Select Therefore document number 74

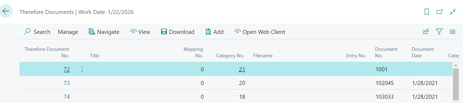coord(67,97)
